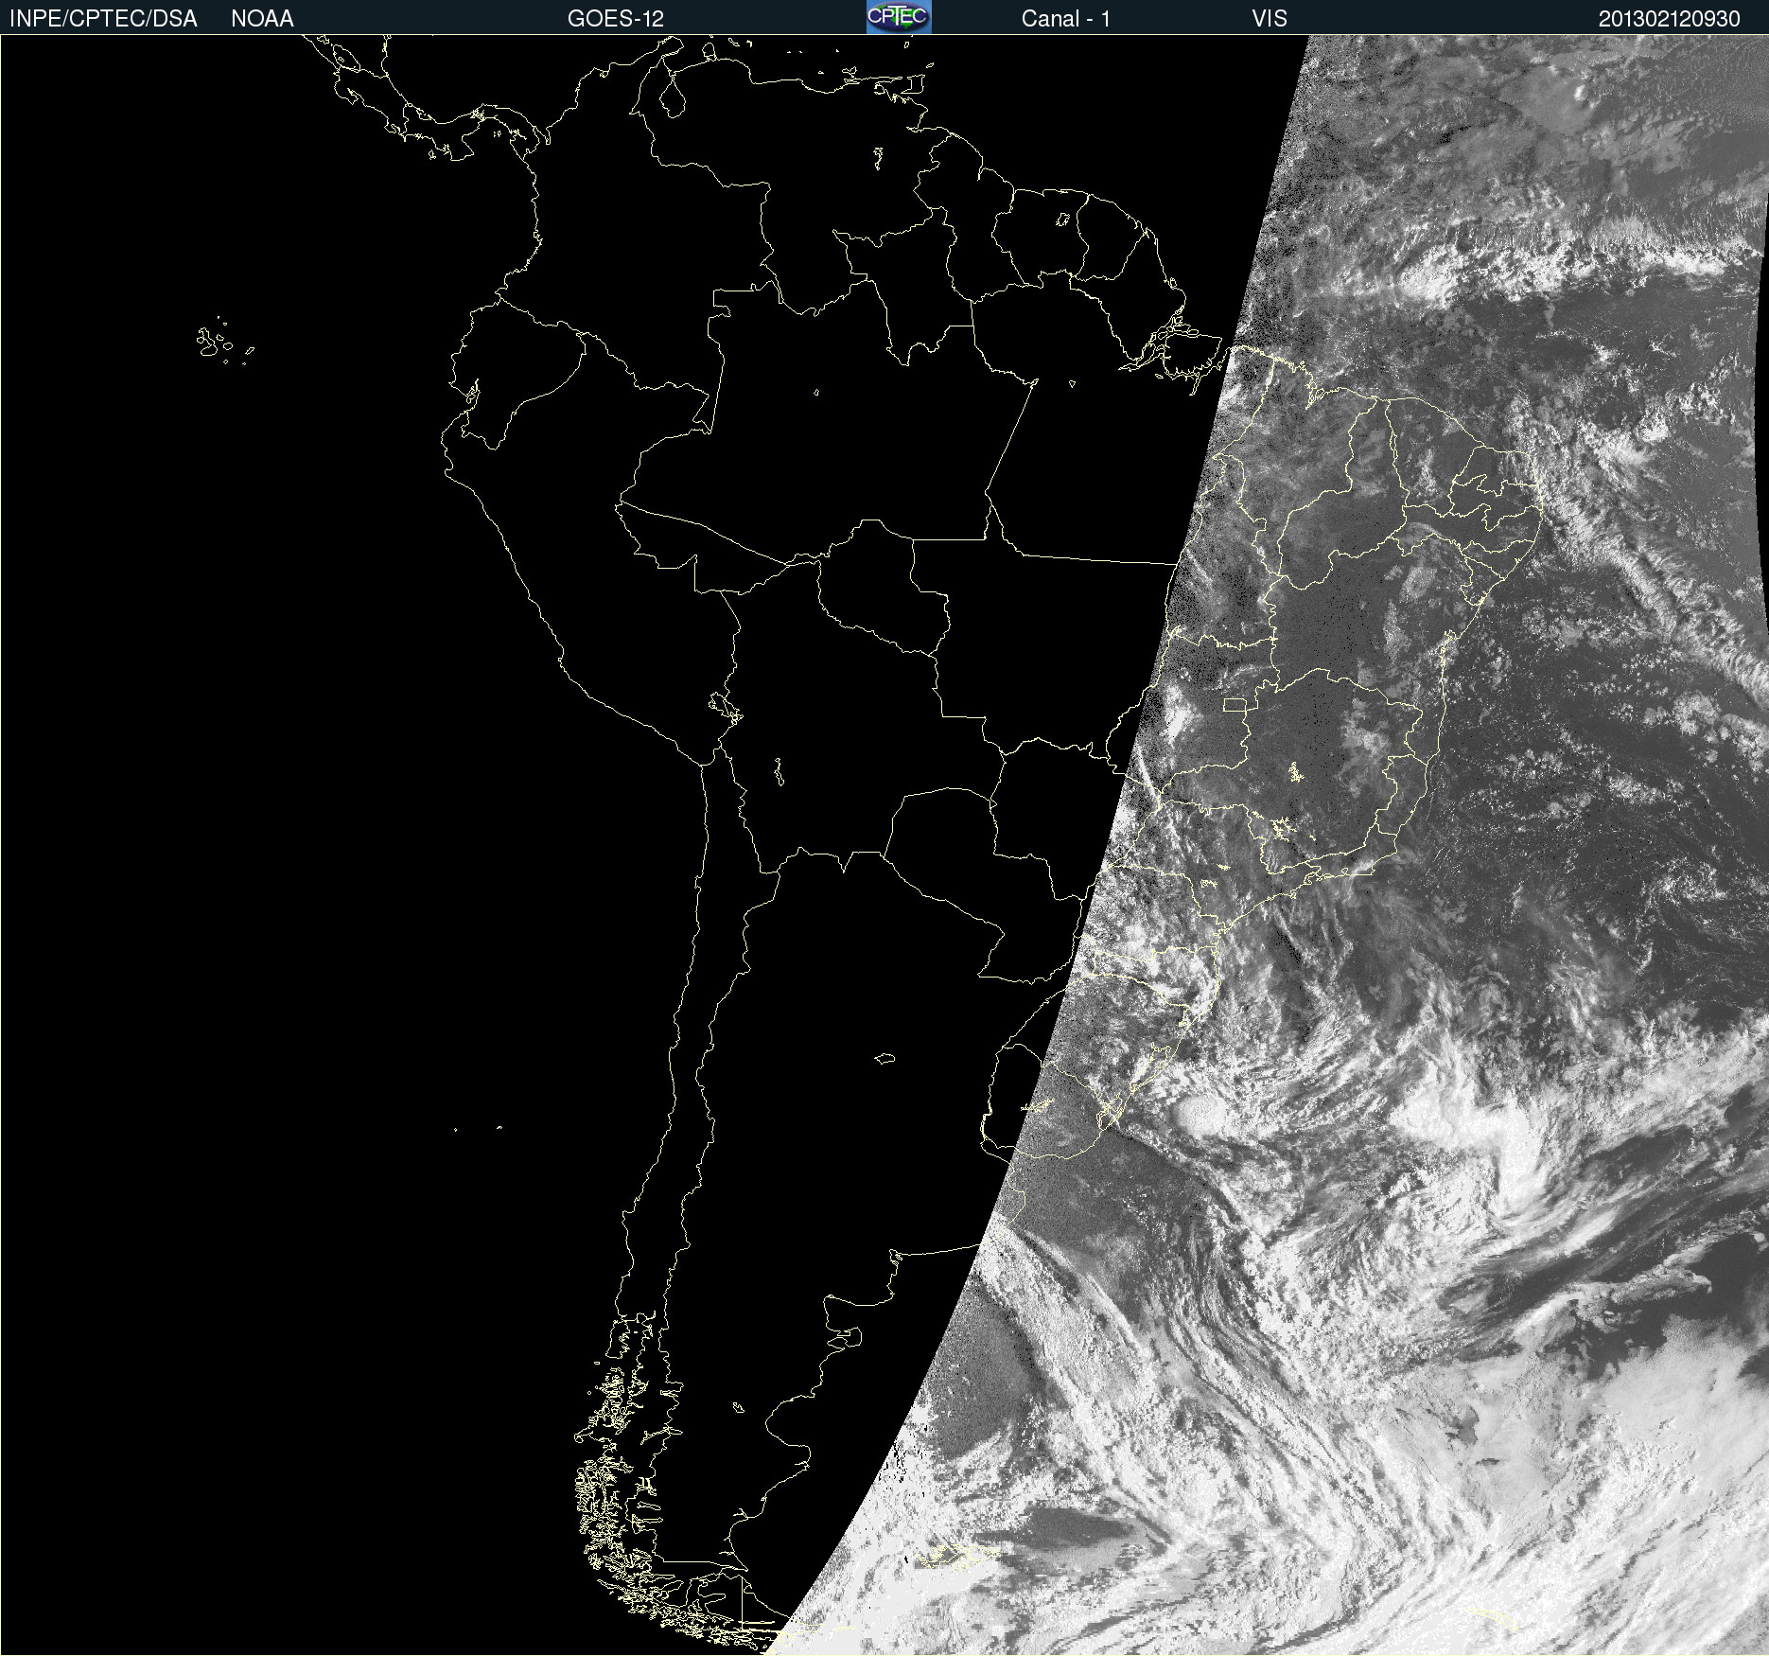
Task: Click the 201302120930 timestamp
Action: point(1670,19)
